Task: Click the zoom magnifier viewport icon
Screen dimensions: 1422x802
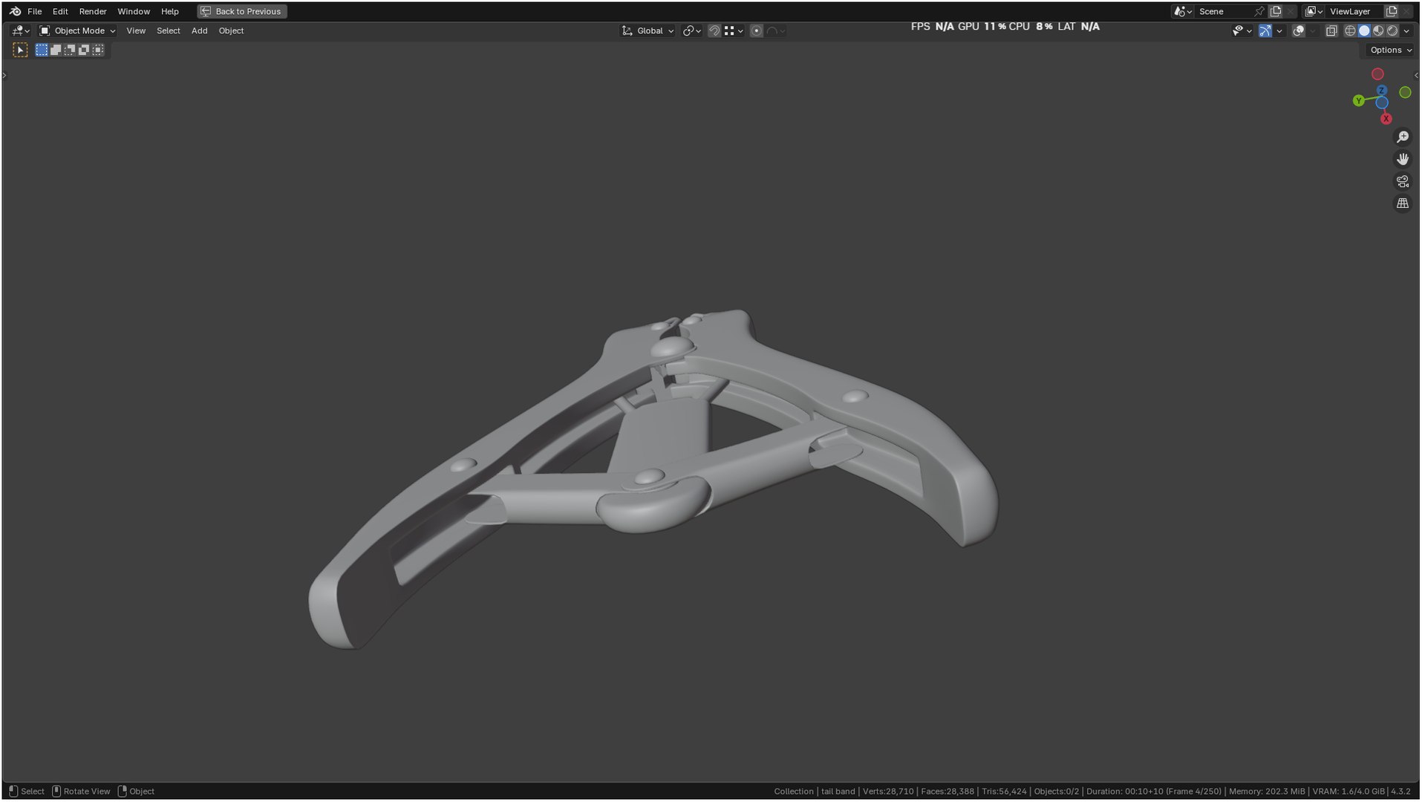Action: [1403, 137]
